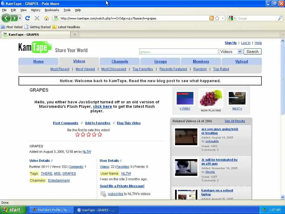285x214 pixels.
Task: Open the Windows Start menu
Action: [13, 210]
